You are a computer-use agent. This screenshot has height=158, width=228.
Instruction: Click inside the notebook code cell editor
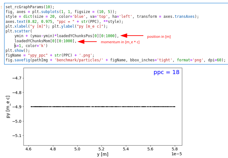pos(116,34)
